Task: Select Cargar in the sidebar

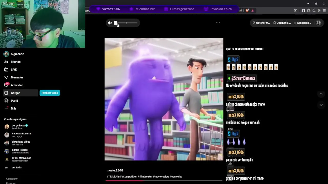Action: (x=20, y=93)
